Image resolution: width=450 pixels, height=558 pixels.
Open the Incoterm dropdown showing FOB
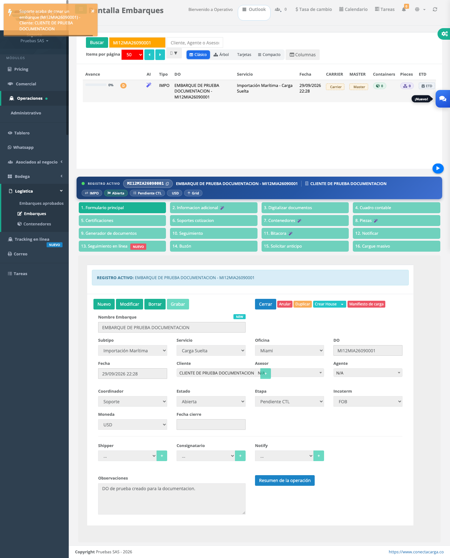(x=368, y=402)
